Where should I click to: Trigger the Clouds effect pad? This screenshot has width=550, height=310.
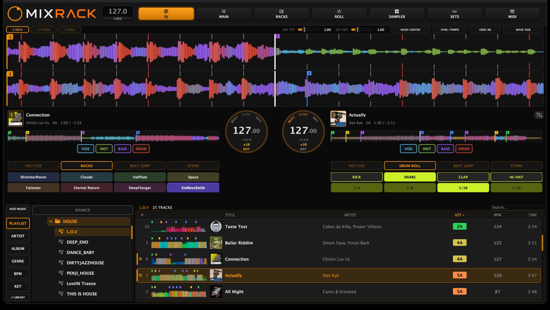pyautogui.click(x=87, y=177)
